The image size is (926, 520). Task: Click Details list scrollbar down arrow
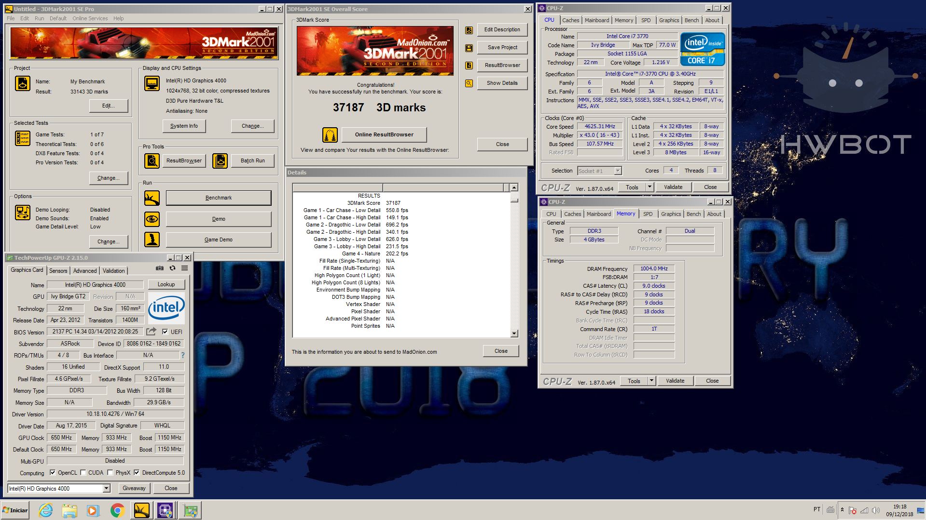point(514,333)
